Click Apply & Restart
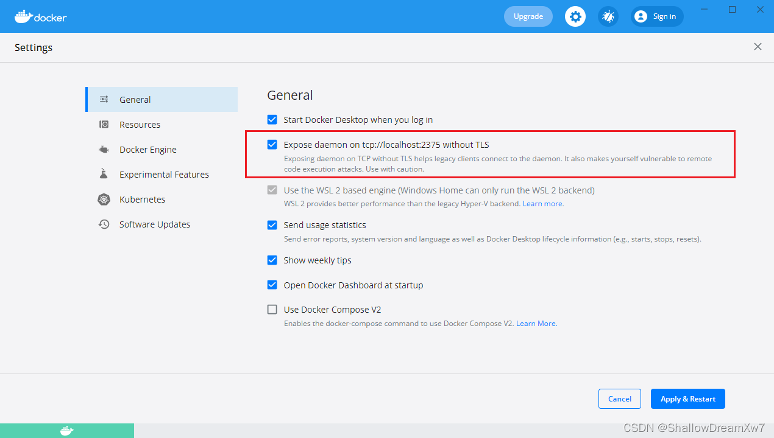 tap(688, 398)
